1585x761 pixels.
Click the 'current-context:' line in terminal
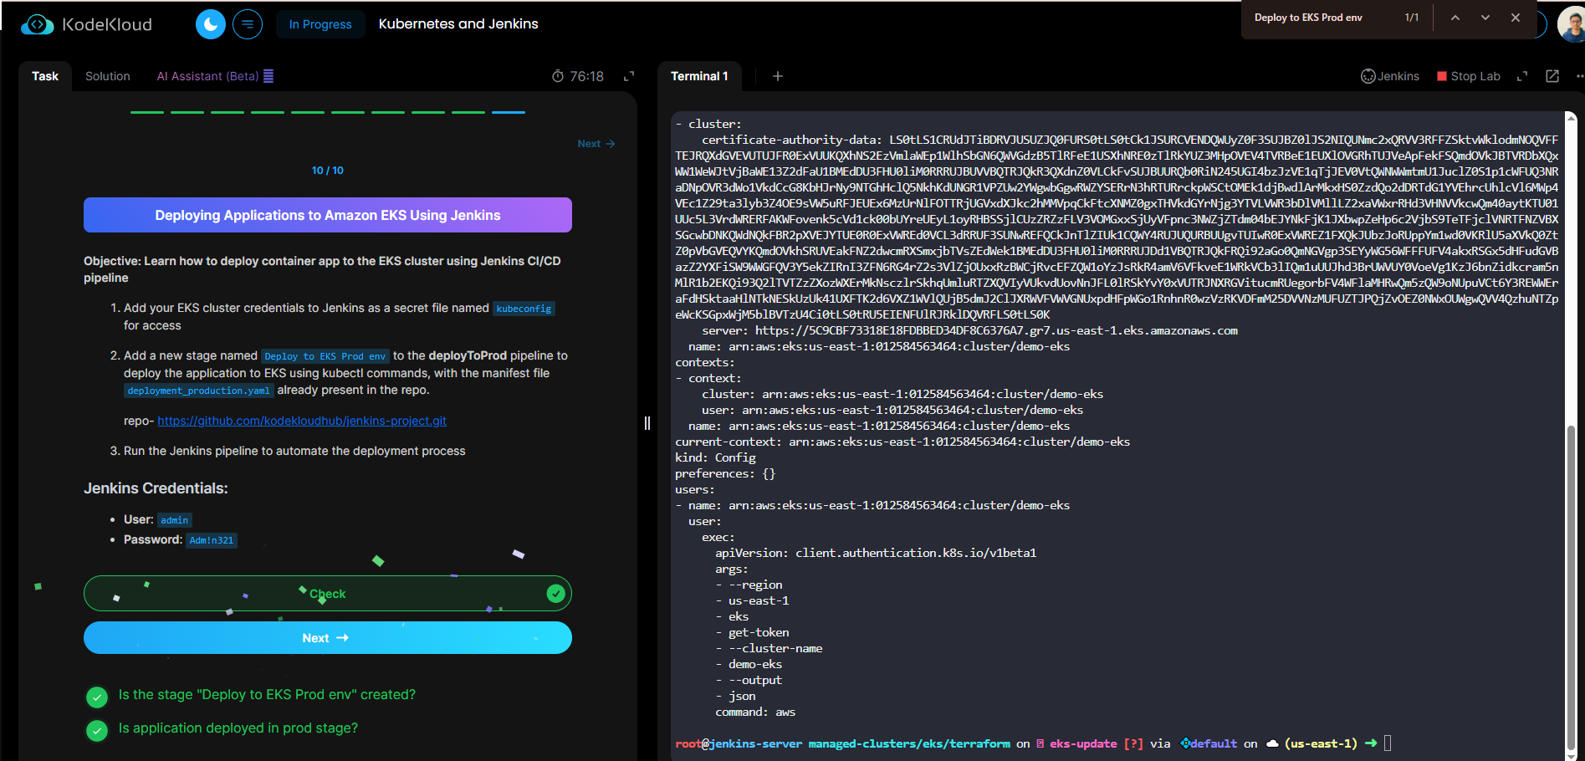pyautogui.click(x=902, y=442)
